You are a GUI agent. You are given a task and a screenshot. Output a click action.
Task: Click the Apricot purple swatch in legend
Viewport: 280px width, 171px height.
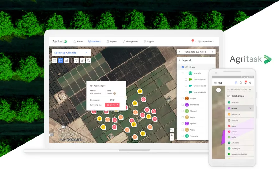[x=187, y=123]
